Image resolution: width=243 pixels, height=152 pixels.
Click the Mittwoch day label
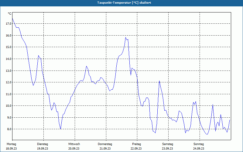coord(74,144)
